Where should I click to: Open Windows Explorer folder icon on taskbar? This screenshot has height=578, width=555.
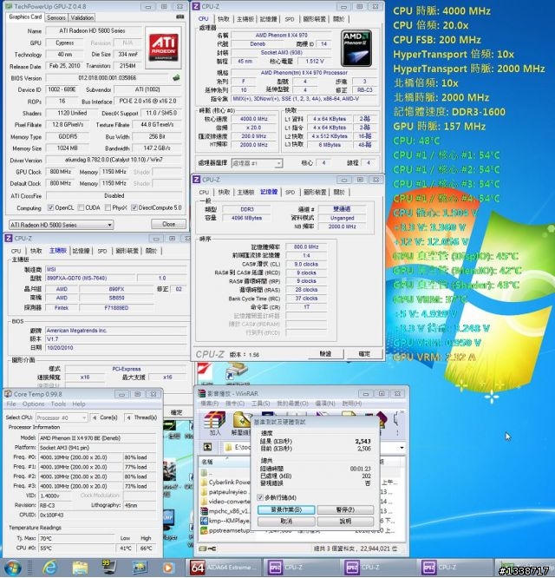tap(80, 568)
